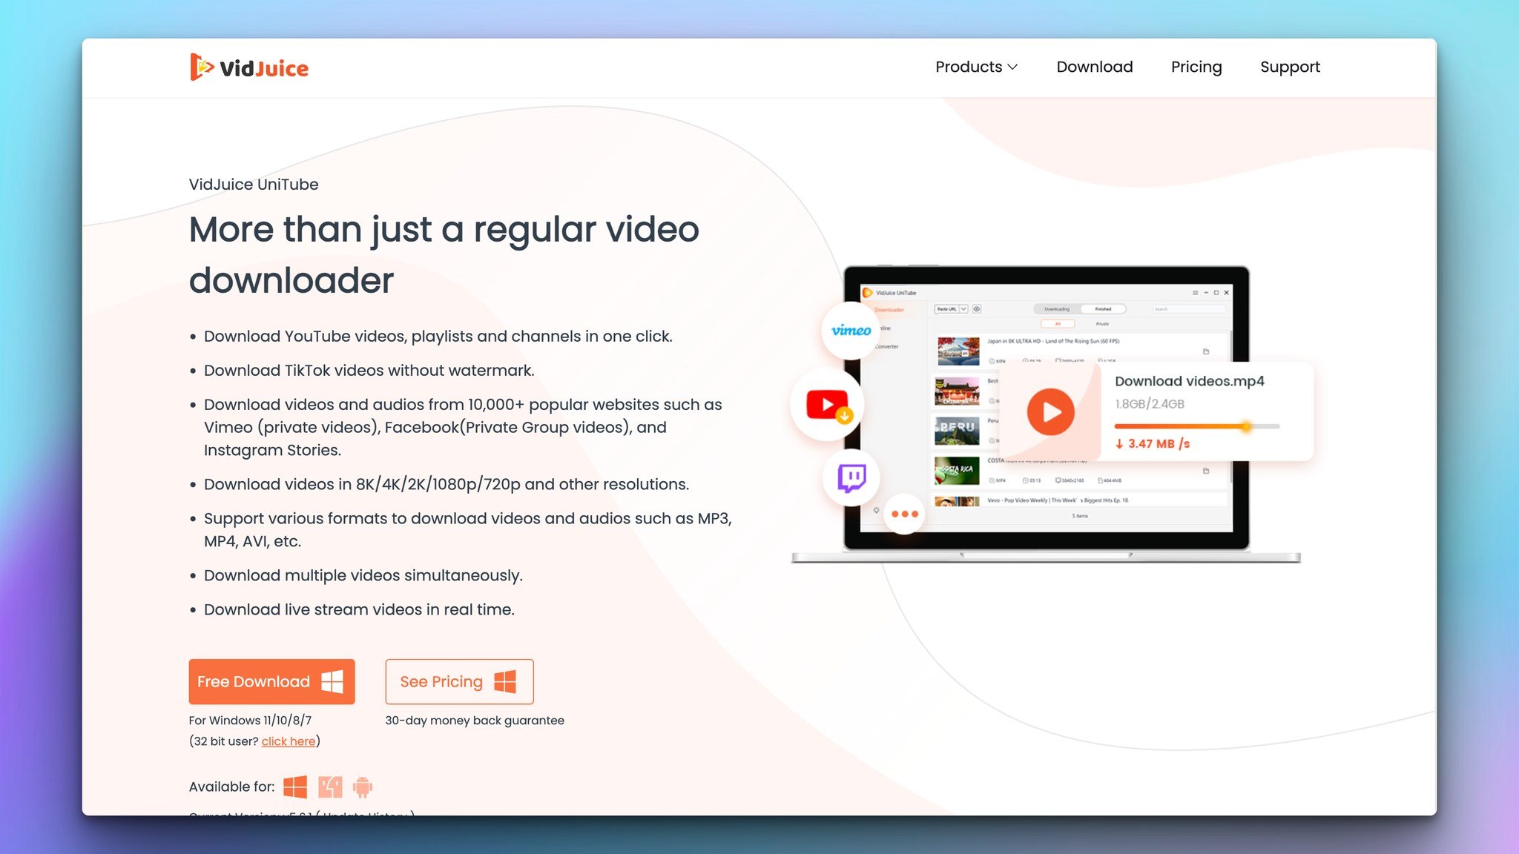1519x854 pixels.
Task: Click the Download navigation tab
Action: 1095,67
